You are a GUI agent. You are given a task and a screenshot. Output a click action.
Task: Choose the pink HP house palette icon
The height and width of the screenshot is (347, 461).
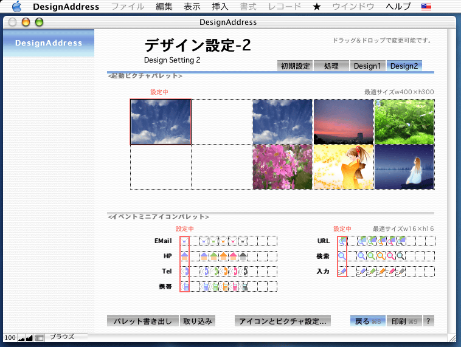tap(233, 256)
